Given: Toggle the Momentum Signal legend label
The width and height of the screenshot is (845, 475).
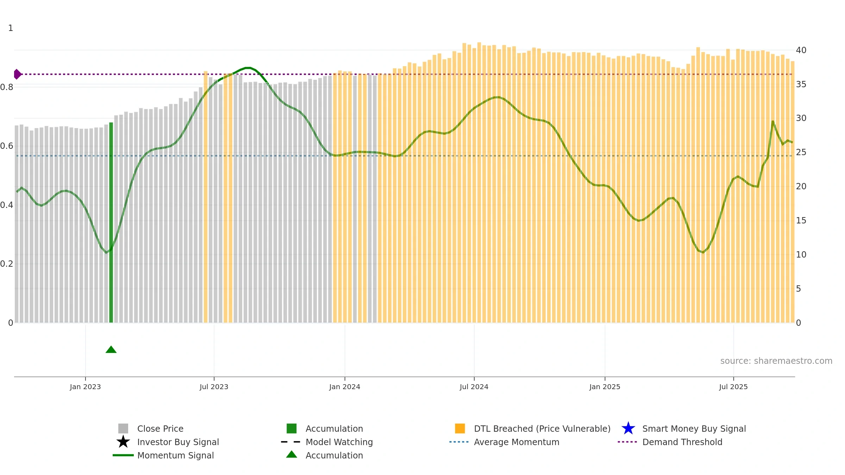Looking at the screenshot, I should (175, 455).
